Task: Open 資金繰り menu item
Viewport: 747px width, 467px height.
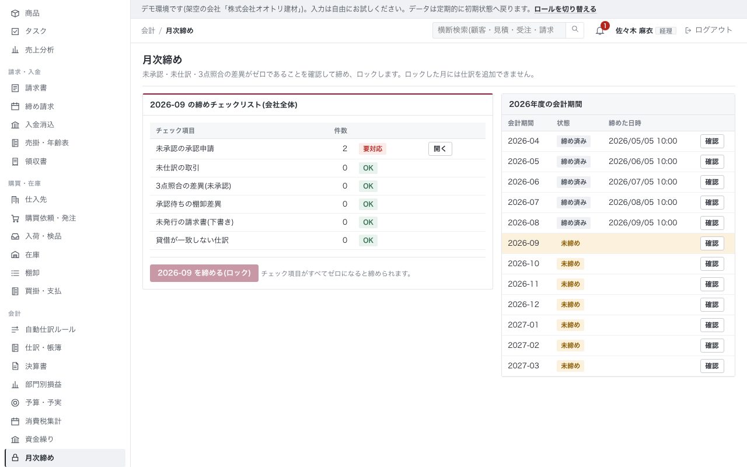Action: point(65,439)
